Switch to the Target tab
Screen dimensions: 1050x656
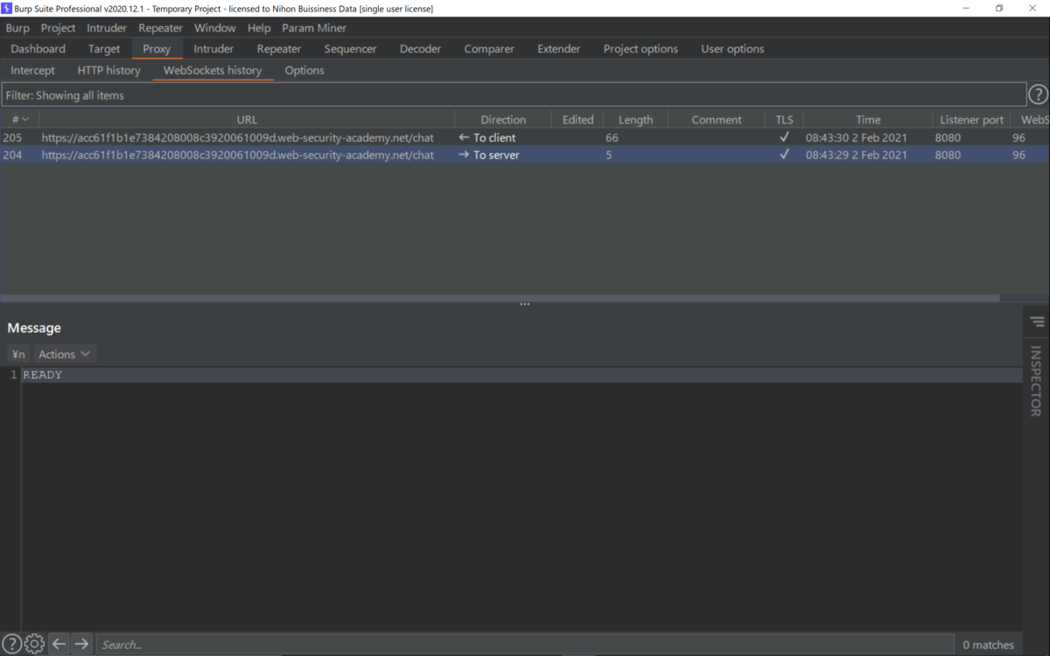(104, 49)
